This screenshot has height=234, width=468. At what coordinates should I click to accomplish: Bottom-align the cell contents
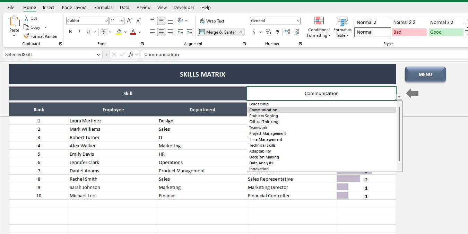(x=170, y=21)
